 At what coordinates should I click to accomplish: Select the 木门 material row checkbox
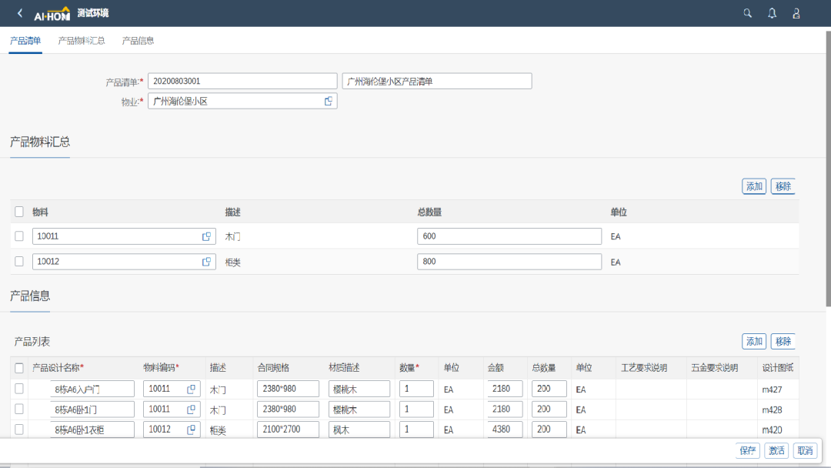pyautogui.click(x=19, y=236)
